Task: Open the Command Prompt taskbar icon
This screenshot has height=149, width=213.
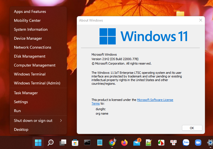Action: pyautogui.click(x=87, y=143)
